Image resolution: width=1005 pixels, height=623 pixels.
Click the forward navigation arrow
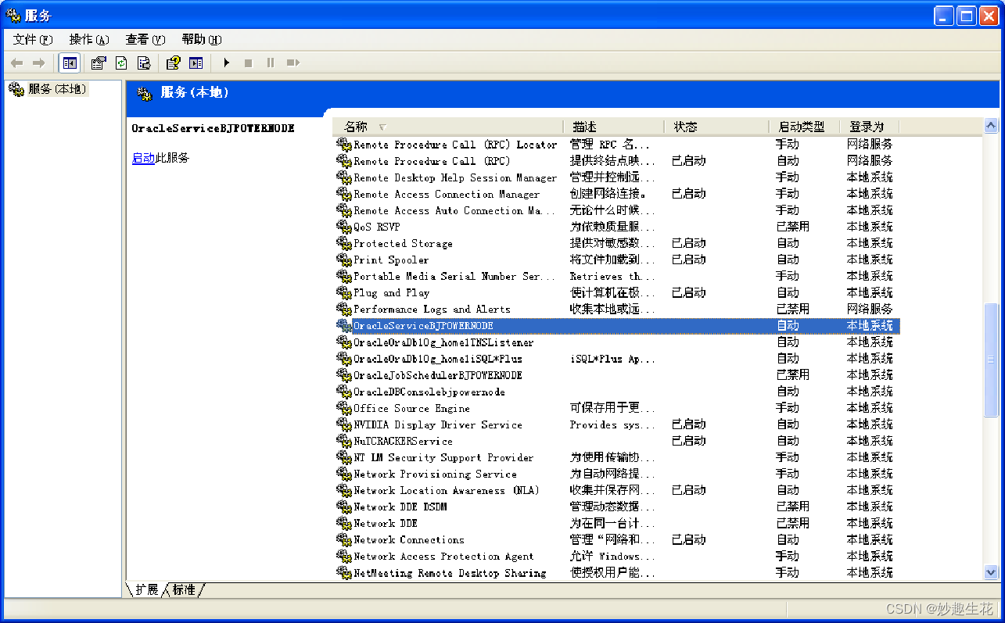pyautogui.click(x=38, y=63)
